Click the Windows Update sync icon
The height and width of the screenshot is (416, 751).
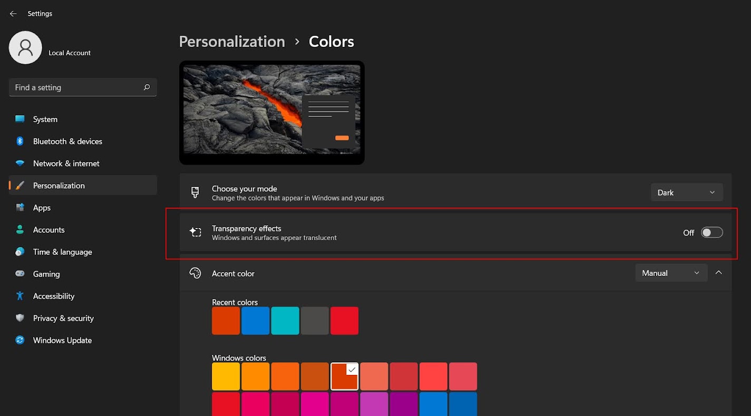point(20,340)
